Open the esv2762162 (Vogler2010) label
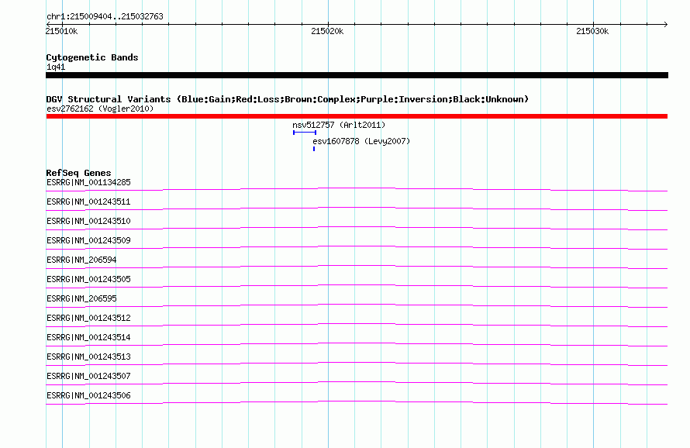 (x=100, y=109)
